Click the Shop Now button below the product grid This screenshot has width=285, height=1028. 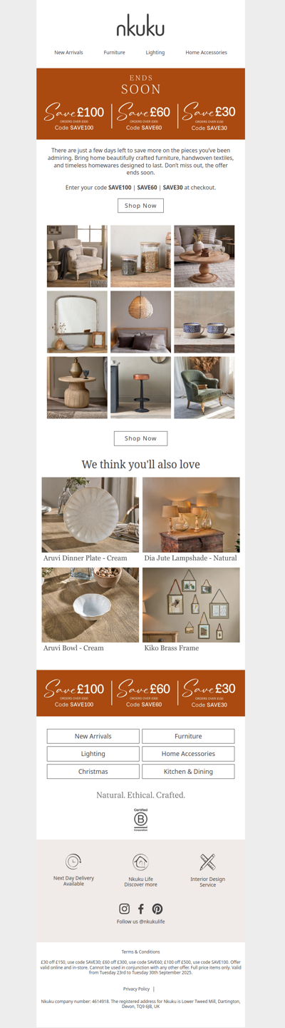point(140,438)
